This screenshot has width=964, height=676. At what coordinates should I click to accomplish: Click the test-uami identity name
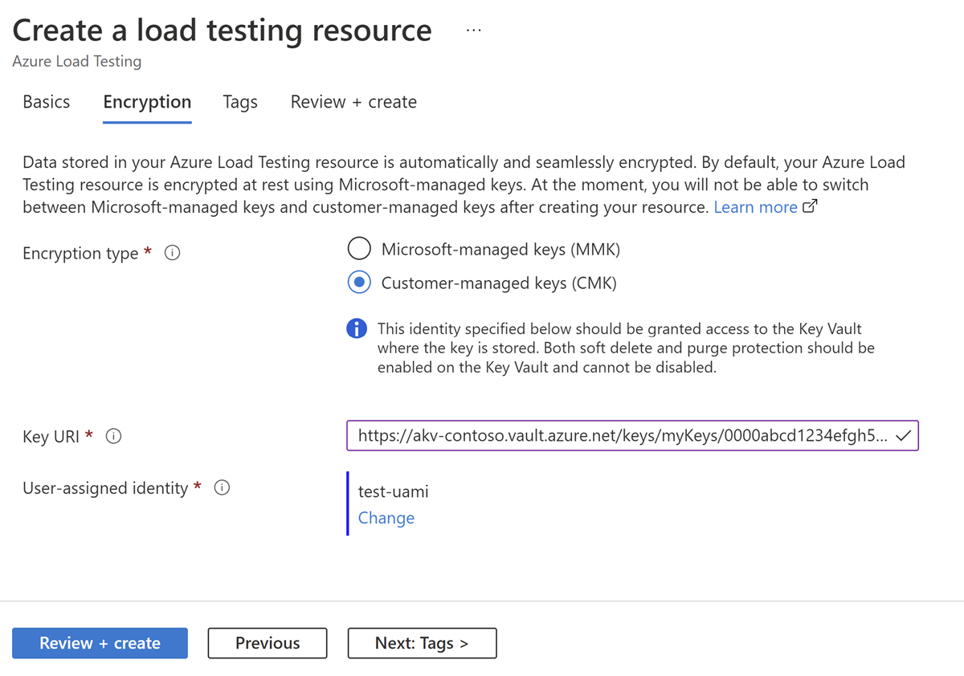point(393,491)
